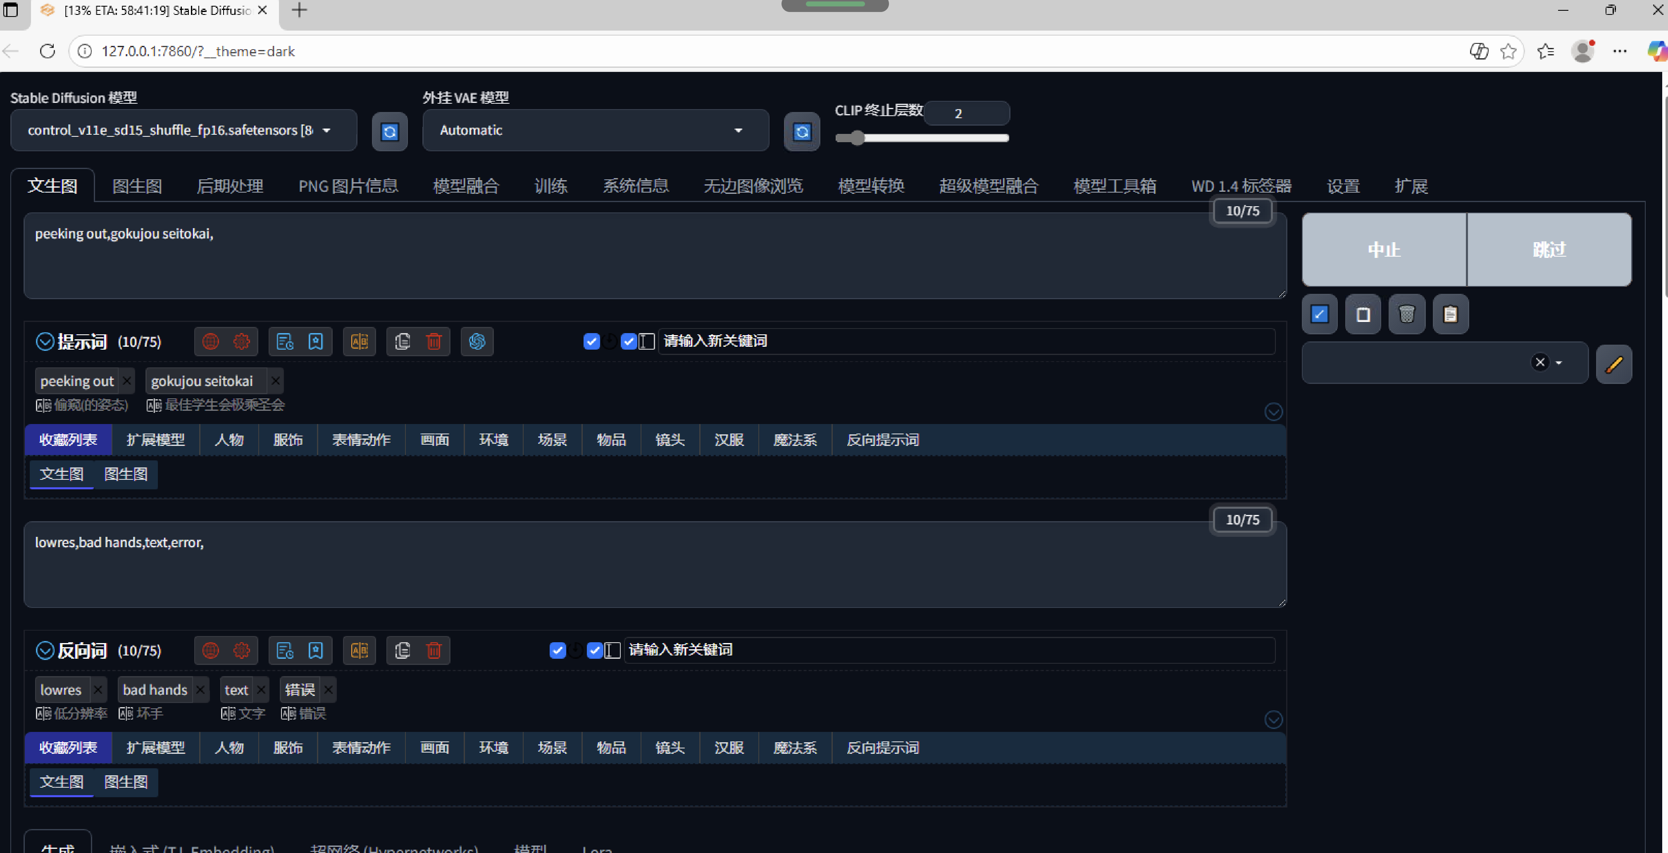The height and width of the screenshot is (853, 1668).
Task: Refresh the Stable Diffusion model list
Action: 389,131
